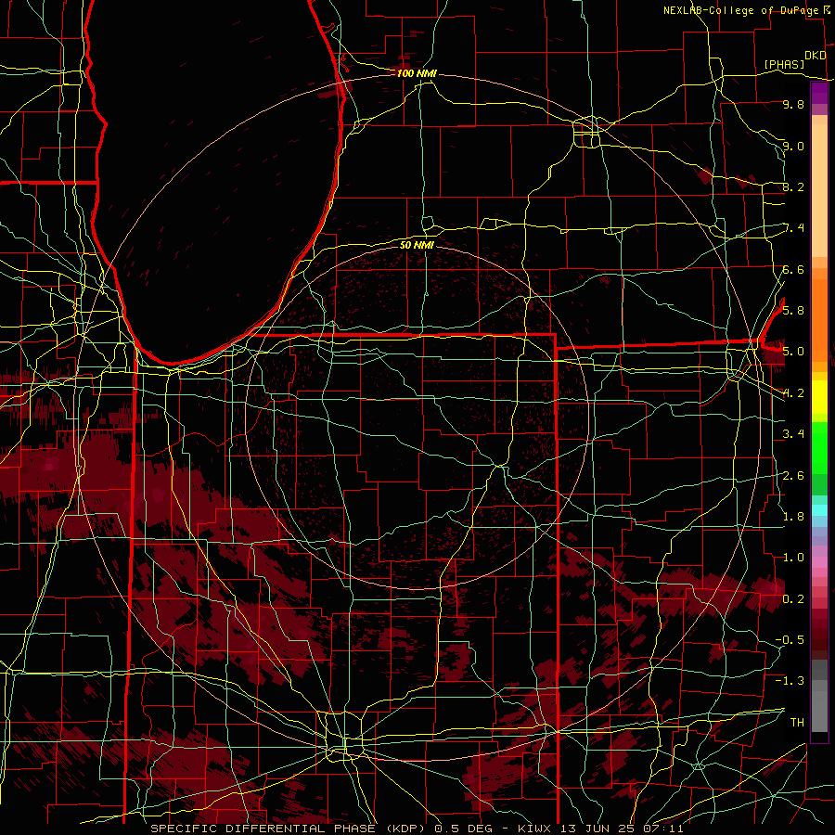Click the 07:11 timestamp in caption

click(x=663, y=829)
